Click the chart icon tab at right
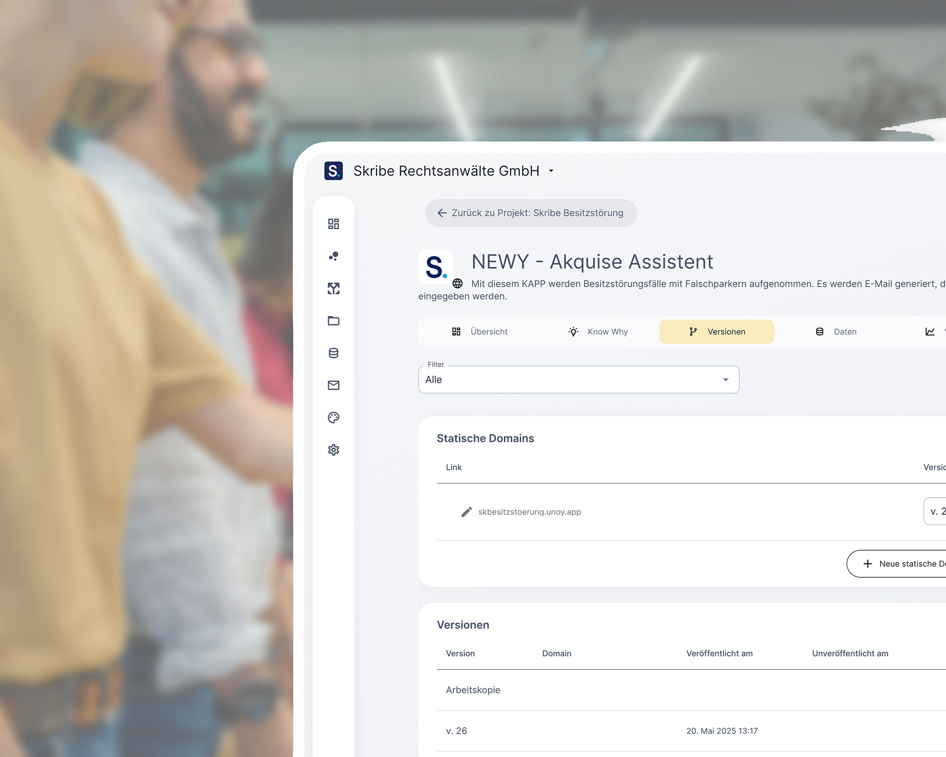The height and width of the screenshot is (757, 946). [x=930, y=332]
